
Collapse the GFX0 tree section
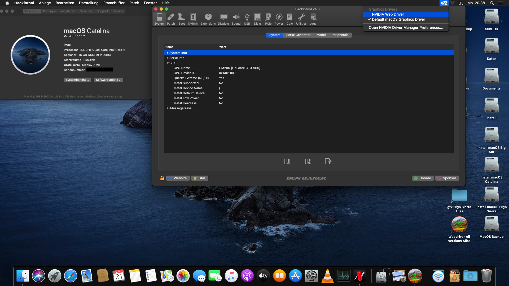click(168, 63)
